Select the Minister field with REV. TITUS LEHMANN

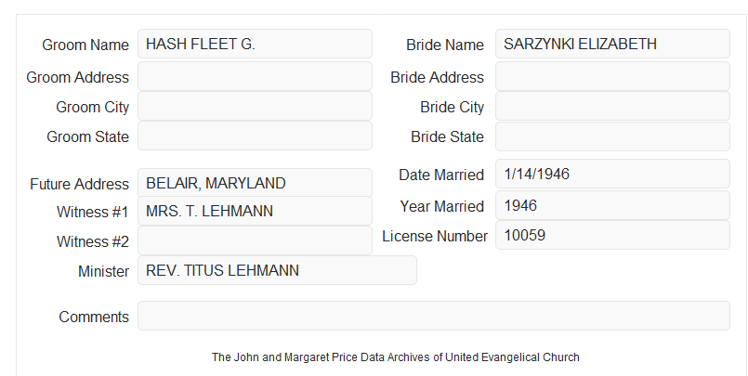(x=277, y=270)
